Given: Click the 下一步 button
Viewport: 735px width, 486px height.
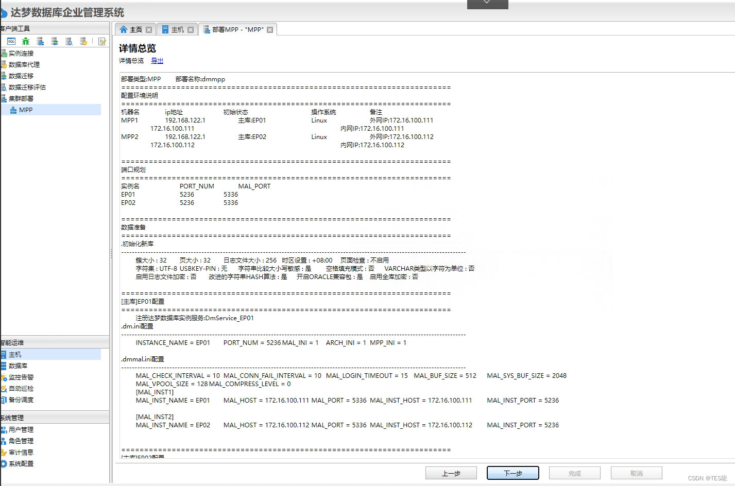Looking at the screenshot, I should (x=513, y=473).
